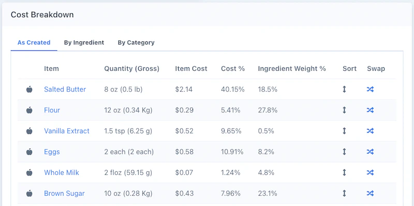Click the sort arrows for Vanilla Extract
The width and height of the screenshot is (414, 206).
pos(344,131)
